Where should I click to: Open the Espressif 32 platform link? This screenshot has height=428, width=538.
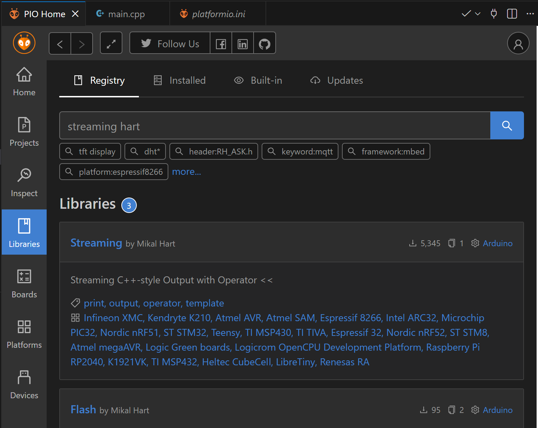pyautogui.click(x=356, y=333)
